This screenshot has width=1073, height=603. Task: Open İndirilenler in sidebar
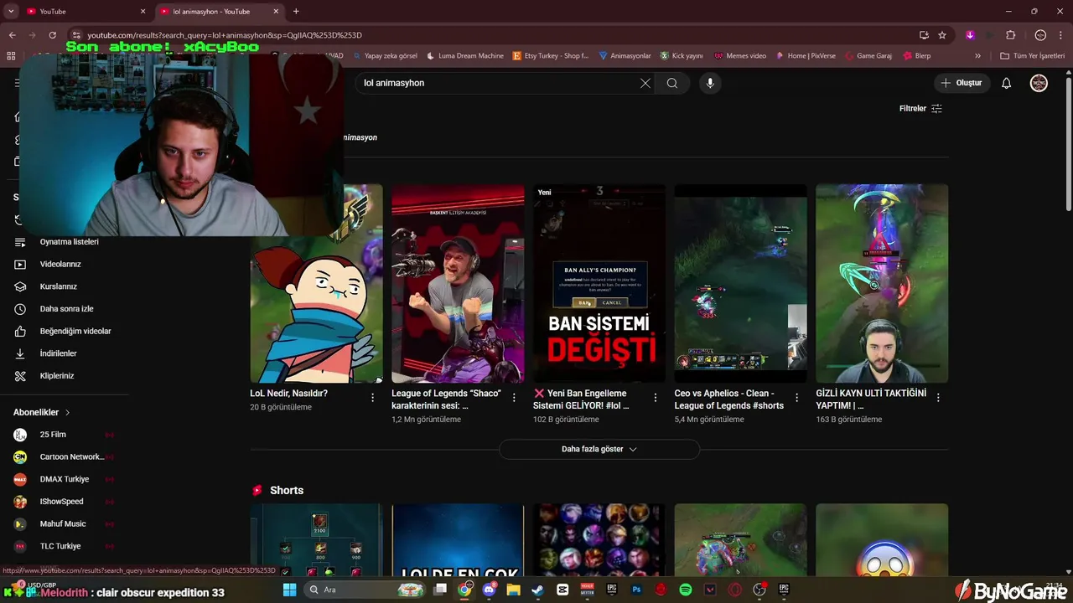pos(59,353)
